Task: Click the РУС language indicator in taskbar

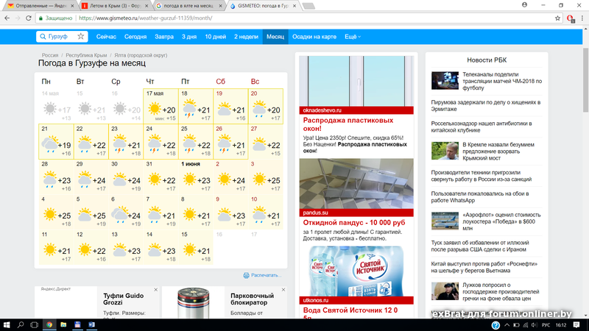Action: click(546, 324)
